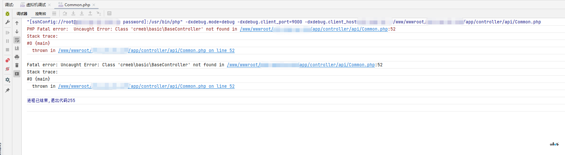Toggle soft-wrap in the console
This screenshot has width=565, height=155.
pos(17,40)
